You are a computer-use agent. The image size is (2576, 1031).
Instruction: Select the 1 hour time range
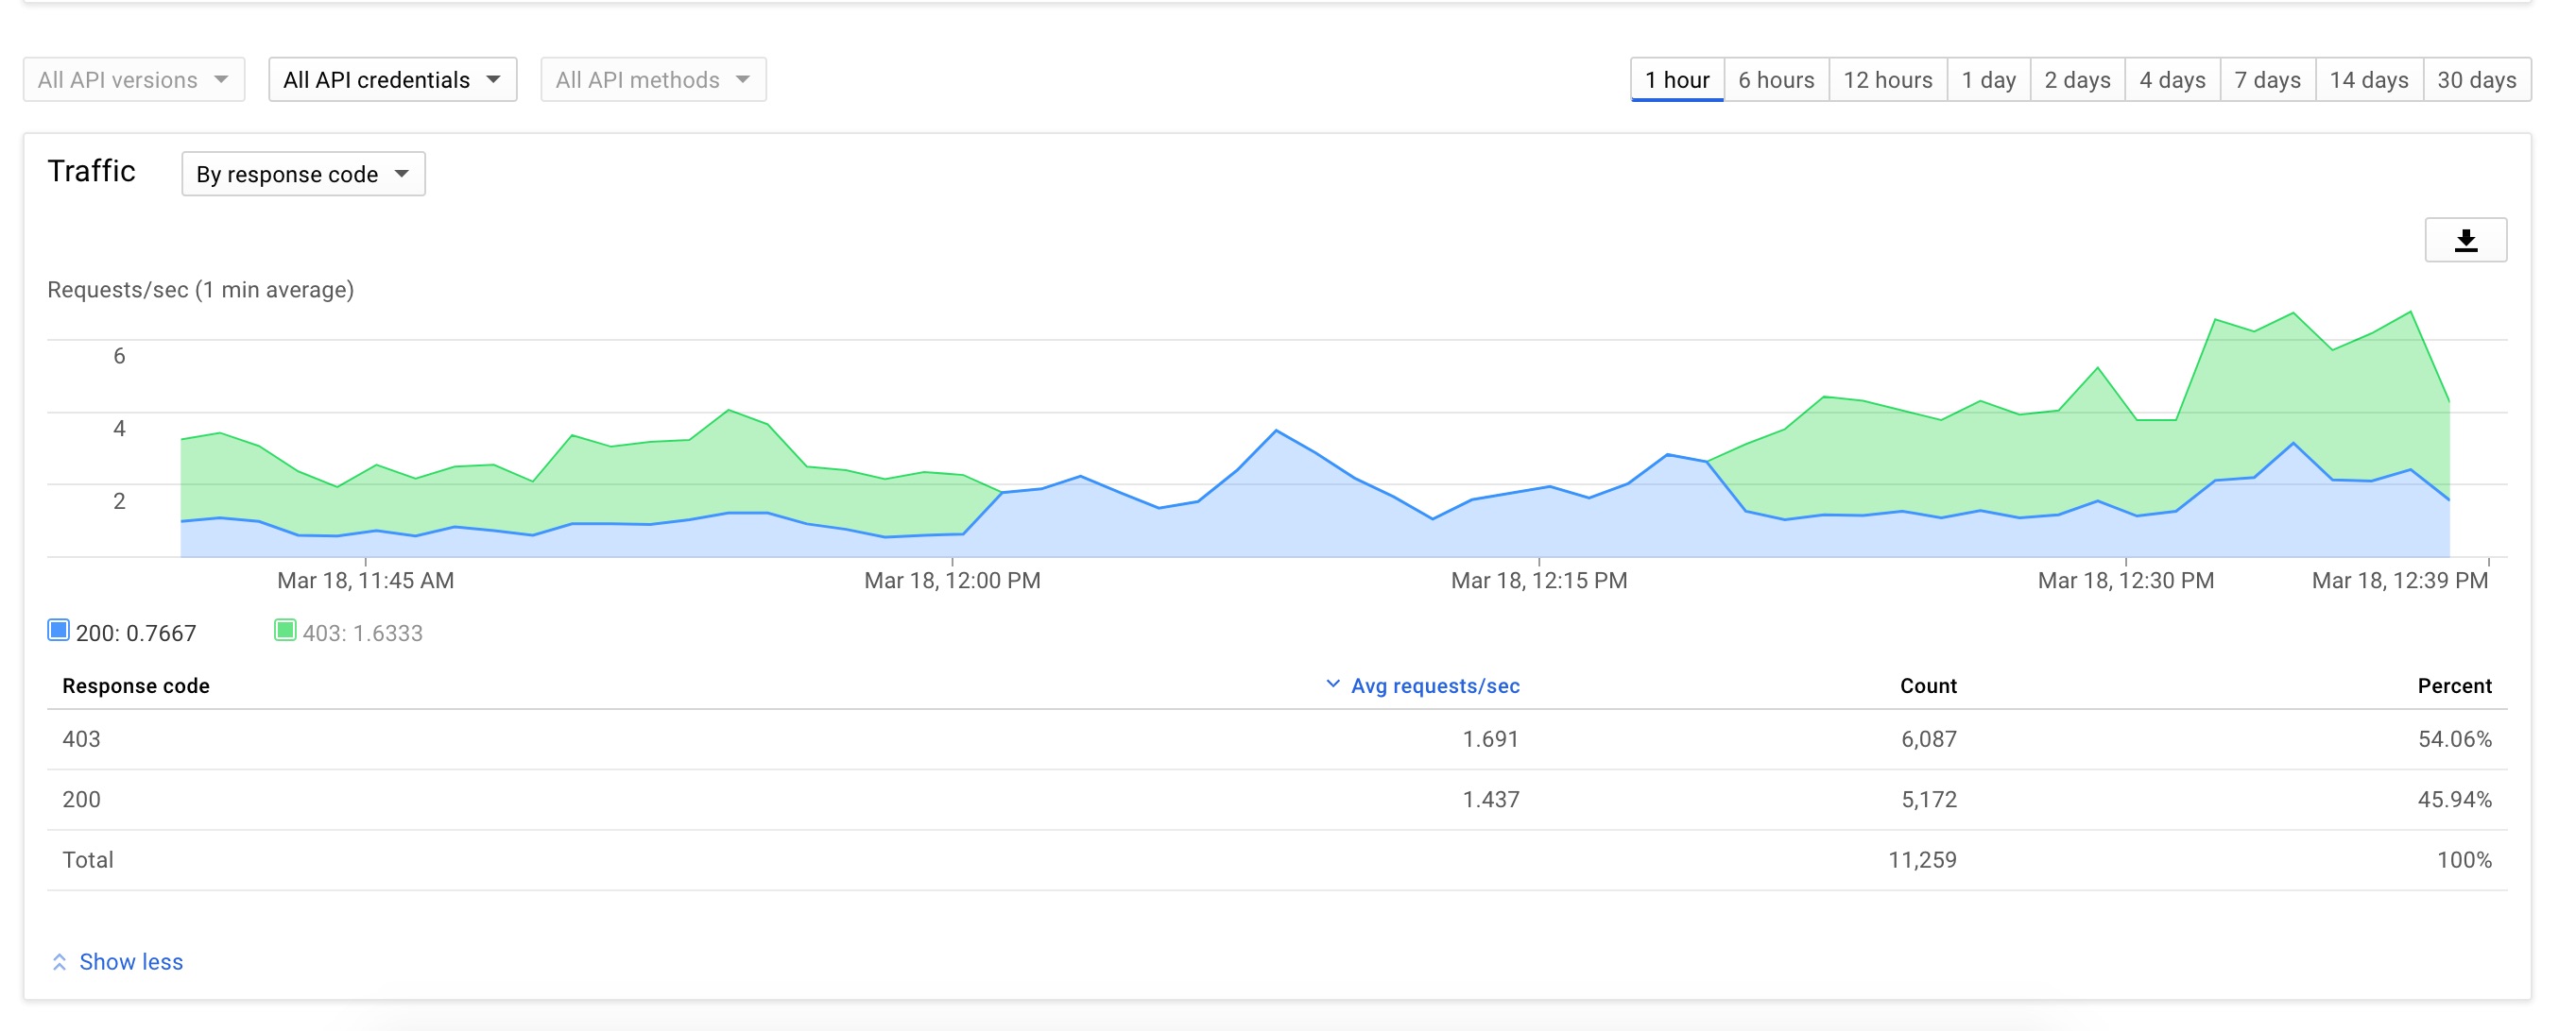click(x=1677, y=80)
